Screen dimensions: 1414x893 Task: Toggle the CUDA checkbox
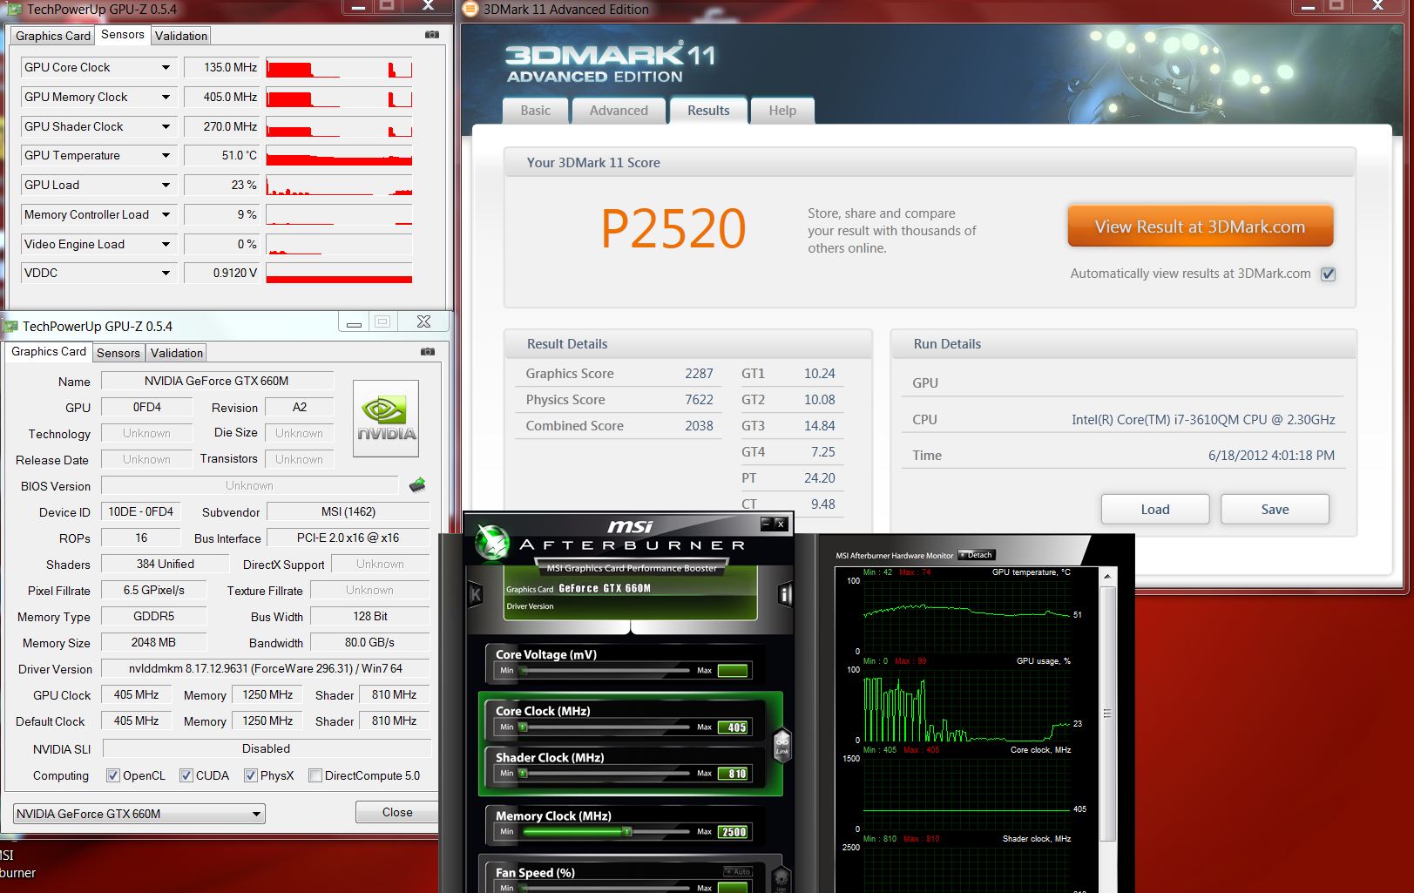point(186,775)
